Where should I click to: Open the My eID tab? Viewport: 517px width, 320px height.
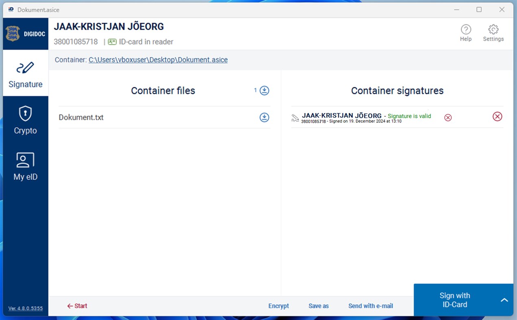click(x=25, y=166)
